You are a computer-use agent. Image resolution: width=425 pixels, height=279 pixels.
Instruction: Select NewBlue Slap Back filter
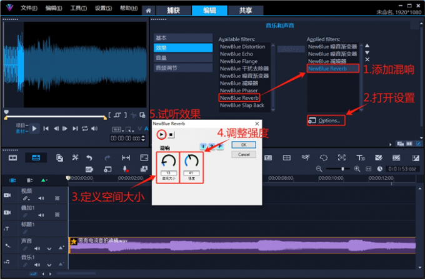tap(242, 105)
